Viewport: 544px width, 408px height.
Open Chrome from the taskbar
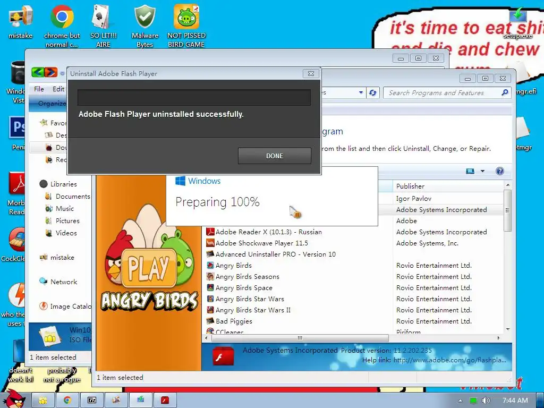pyautogui.click(x=67, y=401)
